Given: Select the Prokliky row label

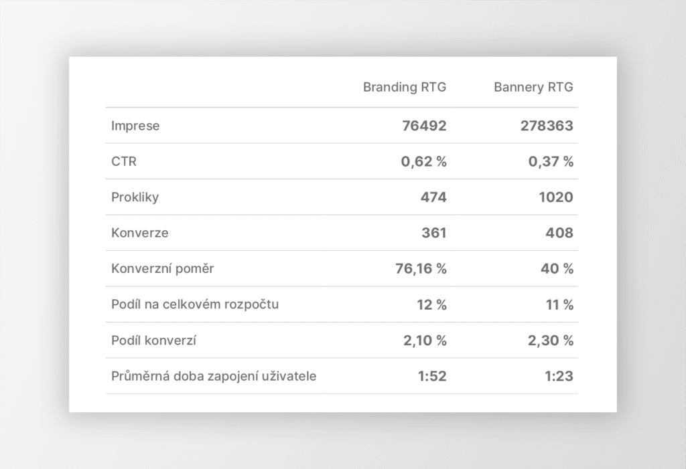Looking at the screenshot, I should 135,197.
